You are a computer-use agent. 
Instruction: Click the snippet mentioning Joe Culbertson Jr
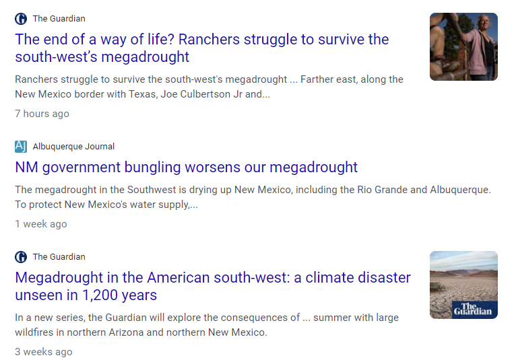coord(209,87)
